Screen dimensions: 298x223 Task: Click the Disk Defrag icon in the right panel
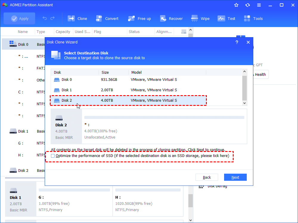click(x=201, y=187)
